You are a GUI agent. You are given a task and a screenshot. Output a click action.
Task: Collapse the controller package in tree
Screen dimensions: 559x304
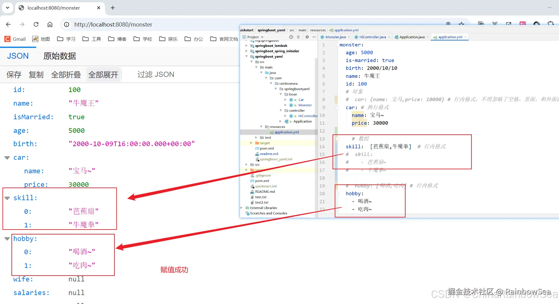tap(281, 111)
